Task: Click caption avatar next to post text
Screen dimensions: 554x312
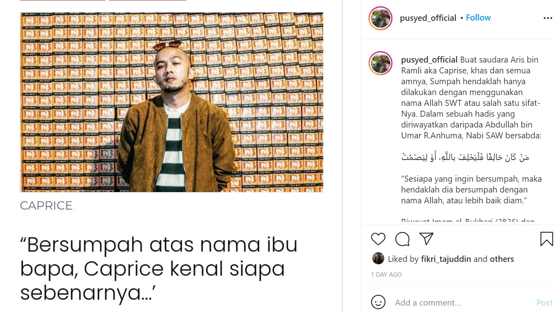Action: coord(380,63)
